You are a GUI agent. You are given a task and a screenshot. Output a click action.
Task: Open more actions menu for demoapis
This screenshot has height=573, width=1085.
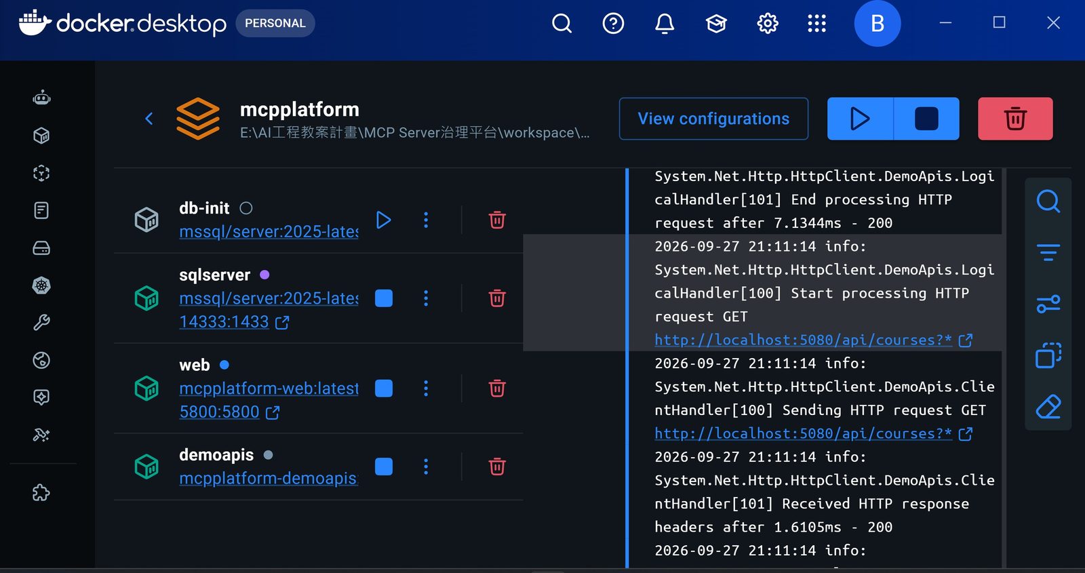pos(426,467)
